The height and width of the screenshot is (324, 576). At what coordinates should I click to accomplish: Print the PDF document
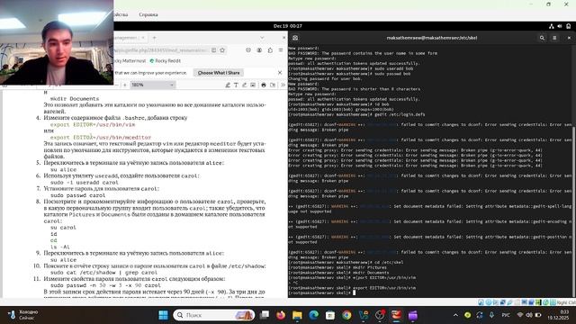click(x=264, y=85)
